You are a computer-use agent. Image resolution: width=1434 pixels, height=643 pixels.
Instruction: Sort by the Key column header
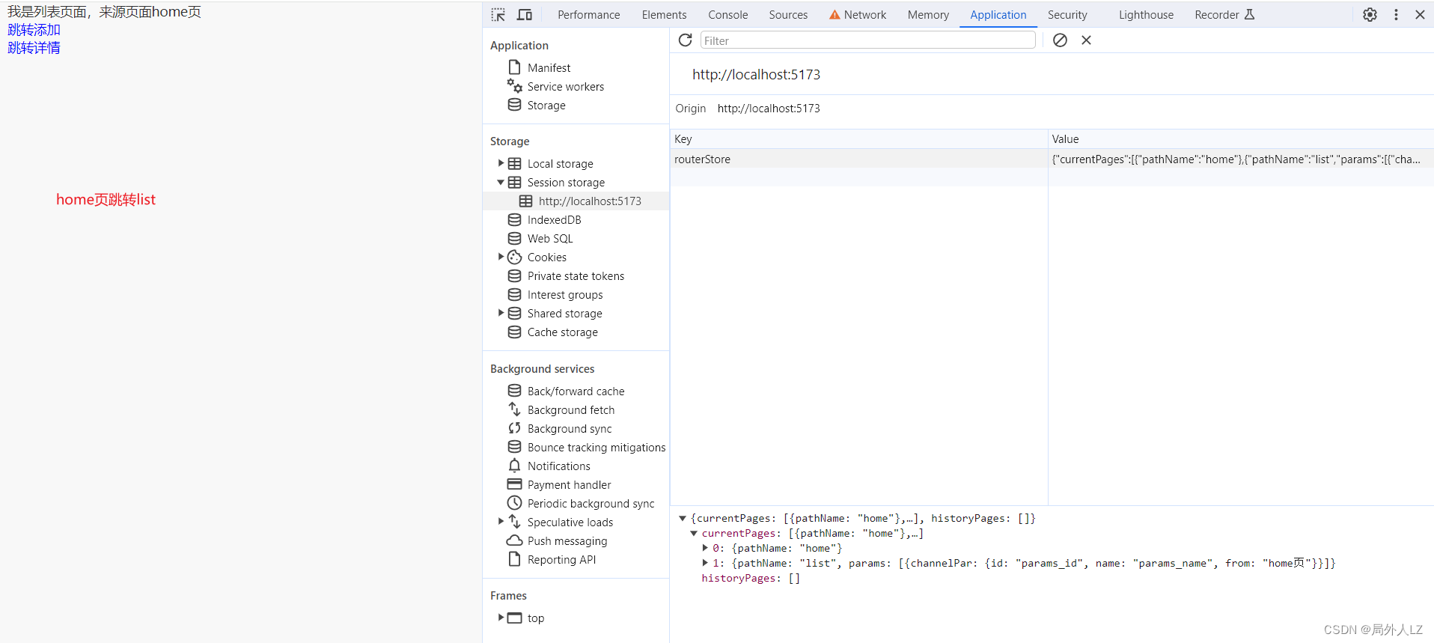[858, 139]
